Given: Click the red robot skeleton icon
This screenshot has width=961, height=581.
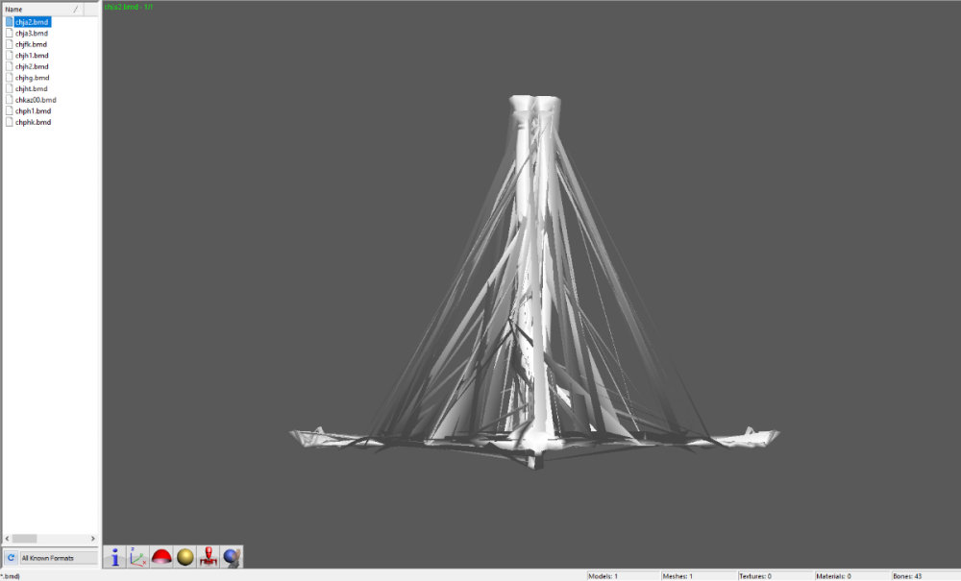Looking at the screenshot, I should 209,557.
